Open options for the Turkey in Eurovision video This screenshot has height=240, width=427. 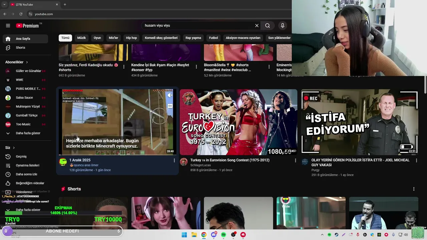[x=295, y=160]
